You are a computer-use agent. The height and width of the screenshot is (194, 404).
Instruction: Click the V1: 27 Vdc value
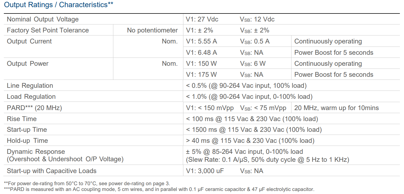tap(202, 19)
